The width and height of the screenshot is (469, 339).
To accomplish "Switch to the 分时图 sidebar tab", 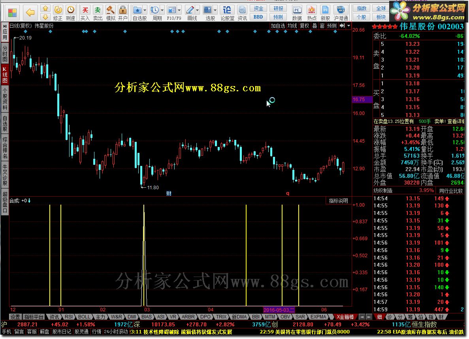I will [x=5, y=53].
